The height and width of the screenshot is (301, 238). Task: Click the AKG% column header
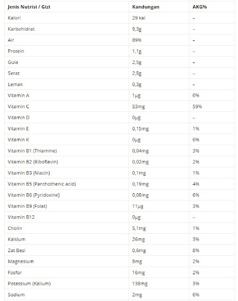coord(199,7)
